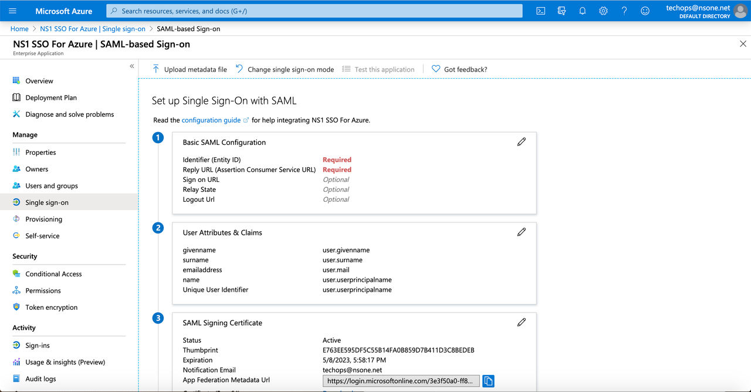Open the Azure portal hamburger menu
Screen dimensions: 751x392
tap(13, 11)
